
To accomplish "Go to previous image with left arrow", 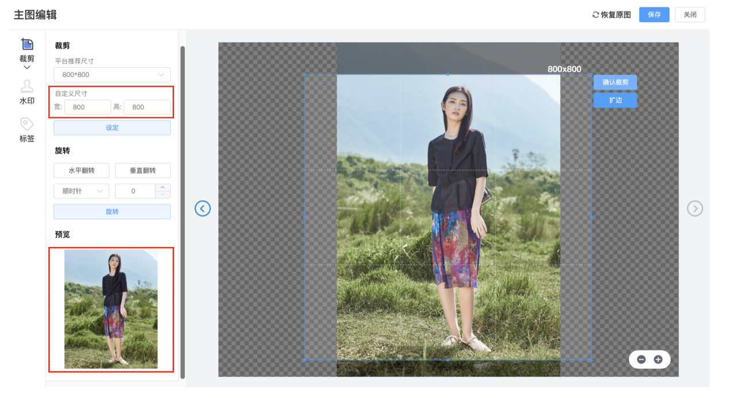I will coord(203,208).
